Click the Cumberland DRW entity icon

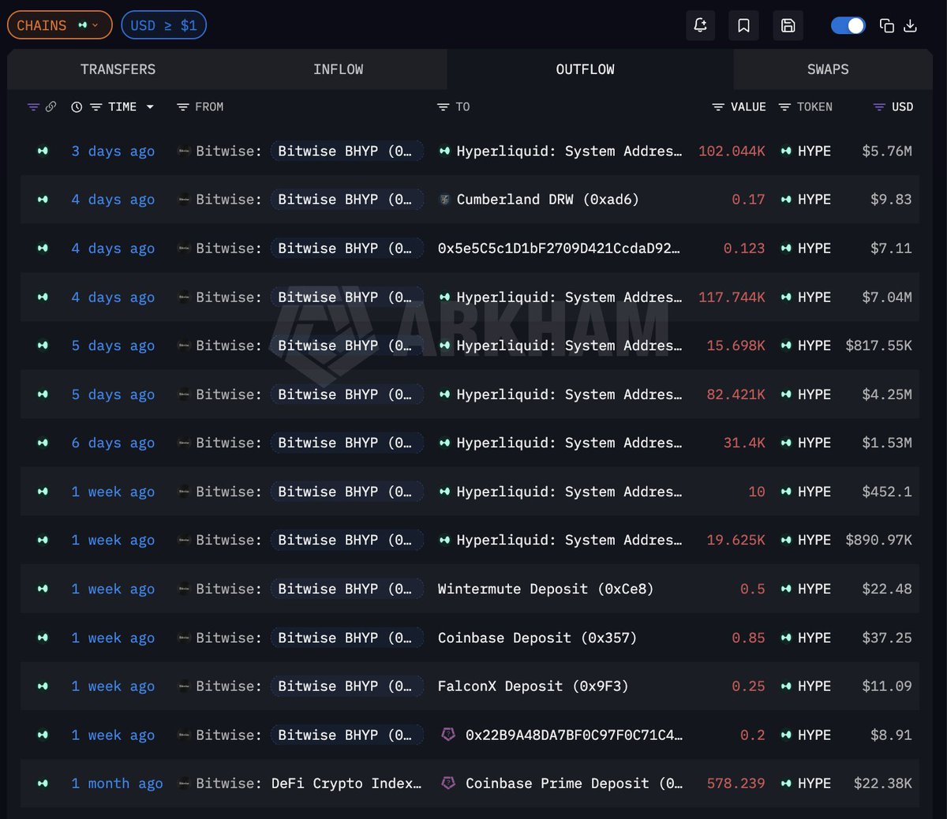click(444, 200)
